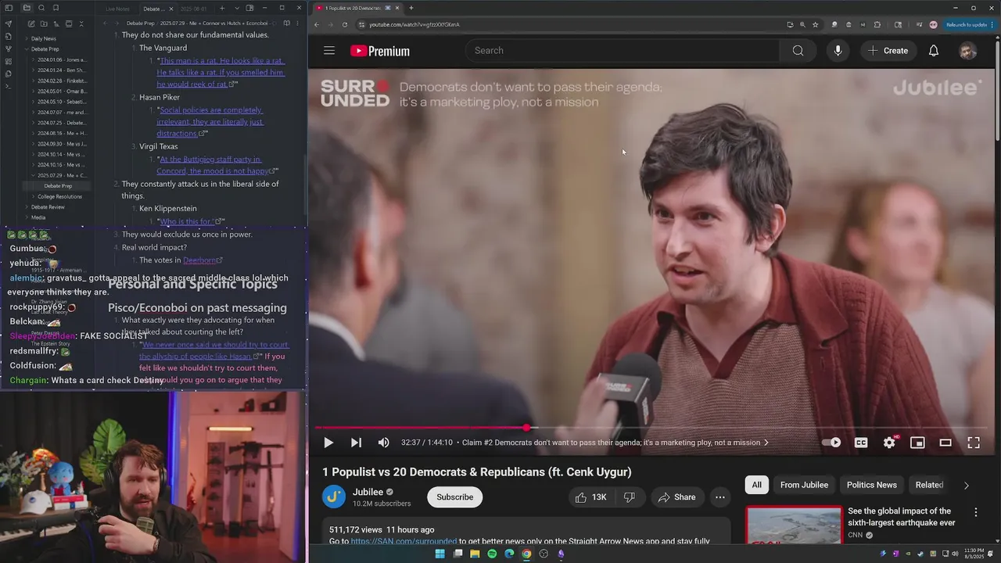1001x563 pixels.
Task: Like the video with 13K likes
Action: click(591, 497)
